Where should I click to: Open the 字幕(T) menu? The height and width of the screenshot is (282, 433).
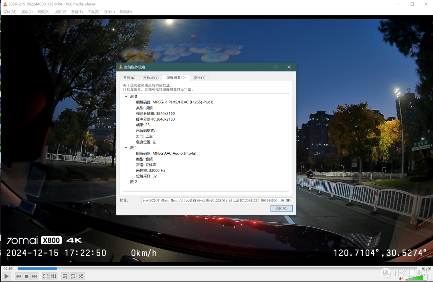pos(77,12)
